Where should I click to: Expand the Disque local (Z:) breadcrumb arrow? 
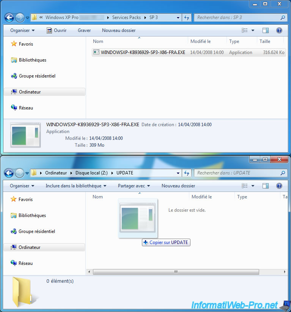click(112, 173)
